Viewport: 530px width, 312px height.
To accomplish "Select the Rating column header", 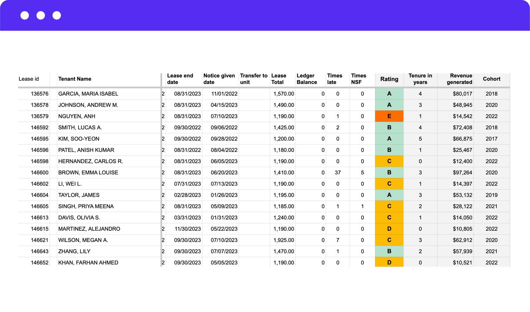I will coord(389,79).
